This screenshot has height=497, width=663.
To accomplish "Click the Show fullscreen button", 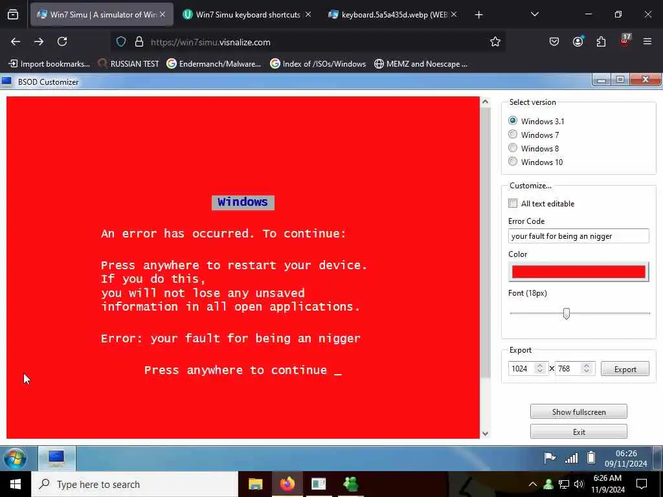I will coord(578,412).
